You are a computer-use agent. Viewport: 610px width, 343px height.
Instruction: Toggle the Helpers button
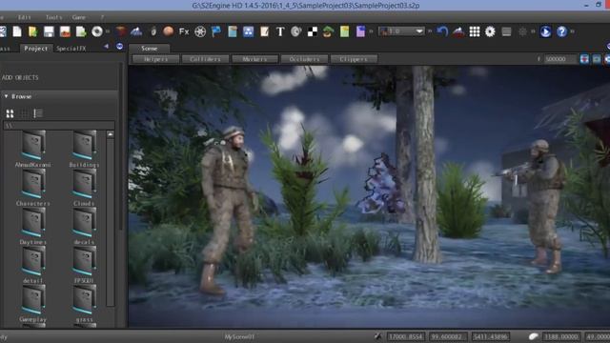[155, 59]
